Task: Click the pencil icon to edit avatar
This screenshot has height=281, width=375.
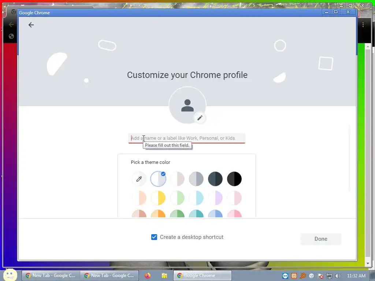Action: coord(200,118)
